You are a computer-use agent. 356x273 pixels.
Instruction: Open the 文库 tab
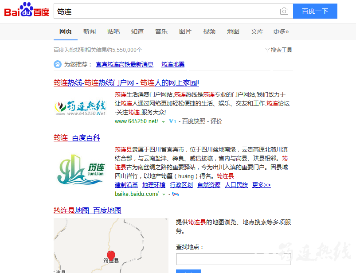[x=257, y=31]
